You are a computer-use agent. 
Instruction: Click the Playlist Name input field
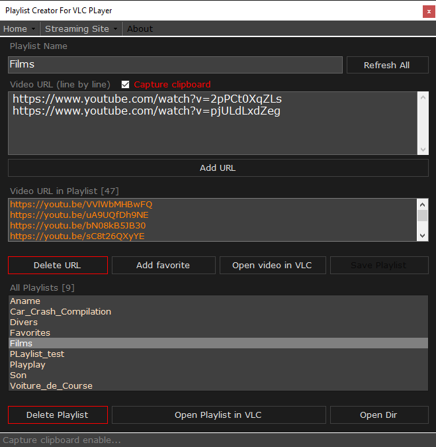(x=175, y=65)
